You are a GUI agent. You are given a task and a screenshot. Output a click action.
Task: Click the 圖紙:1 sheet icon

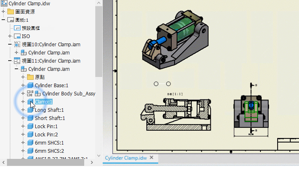point(11,20)
